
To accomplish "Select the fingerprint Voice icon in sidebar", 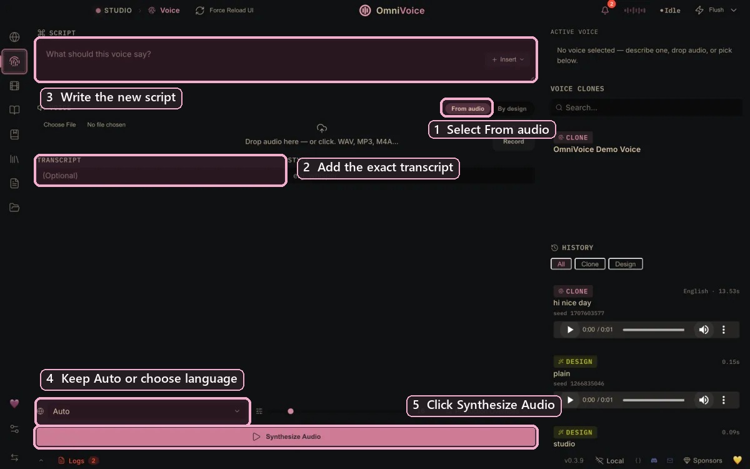I will pyautogui.click(x=14, y=61).
